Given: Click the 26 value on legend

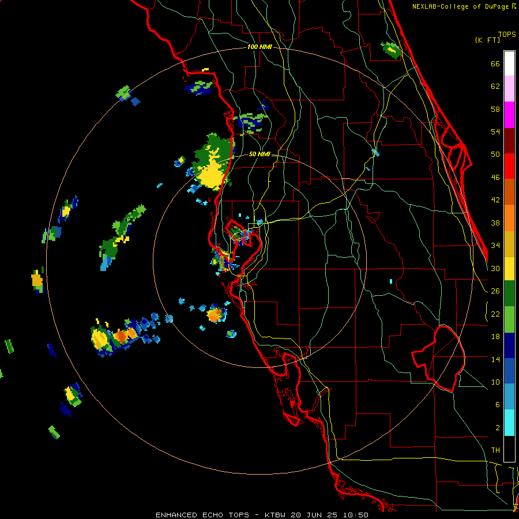Looking at the screenshot, I should pyautogui.click(x=495, y=291).
